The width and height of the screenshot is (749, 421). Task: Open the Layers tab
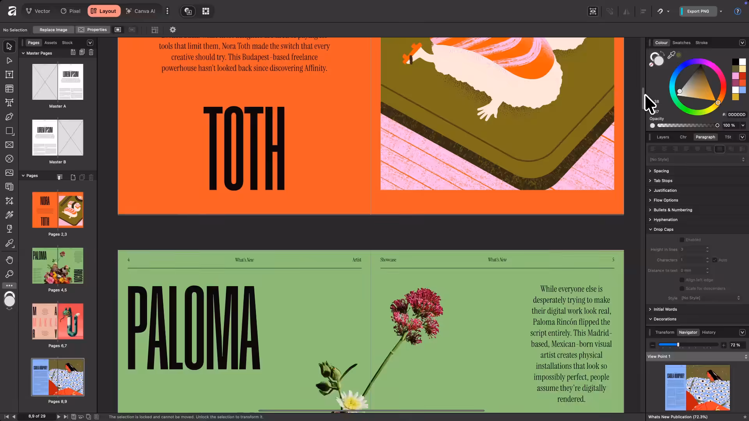tap(662, 137)
